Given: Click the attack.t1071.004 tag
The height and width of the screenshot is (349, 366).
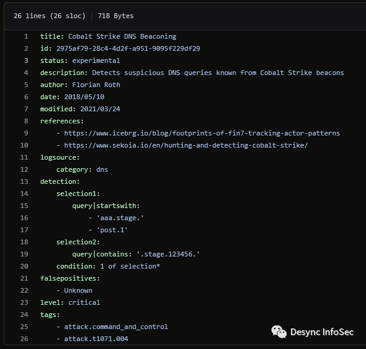Looking at the screenshot, I should (x=96, y=339).
